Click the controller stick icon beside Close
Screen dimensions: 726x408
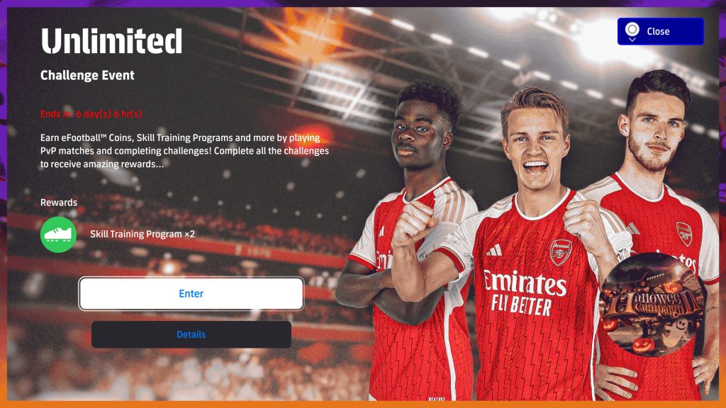click(x=632, y=31)
